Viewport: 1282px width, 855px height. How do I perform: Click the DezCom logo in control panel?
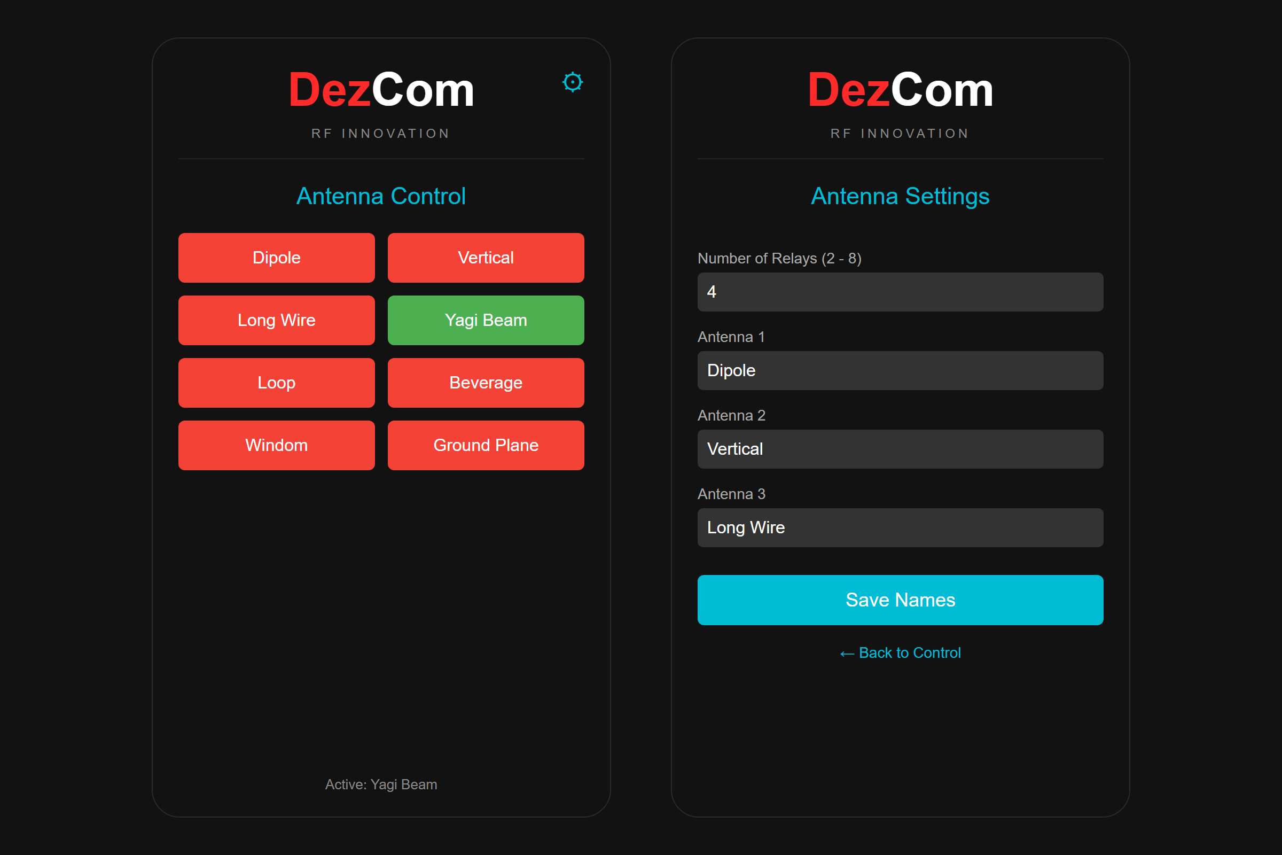pos(381,90)
